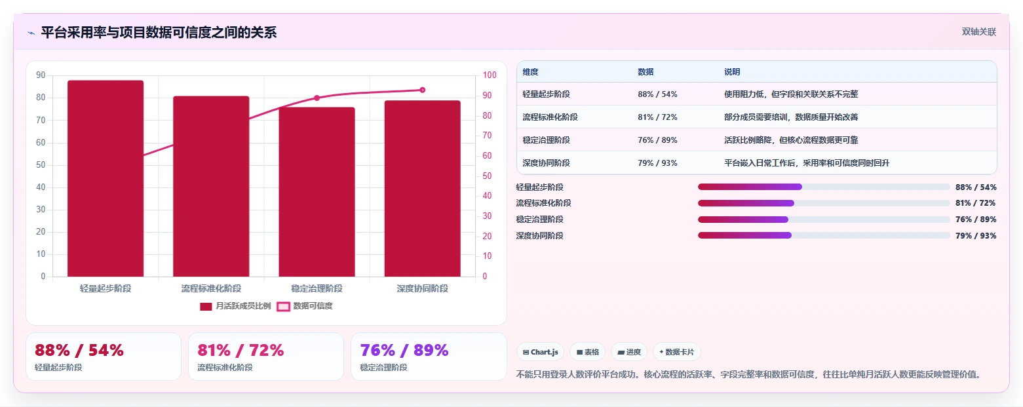Open the 81% / 72% stat card

[266, 357]
